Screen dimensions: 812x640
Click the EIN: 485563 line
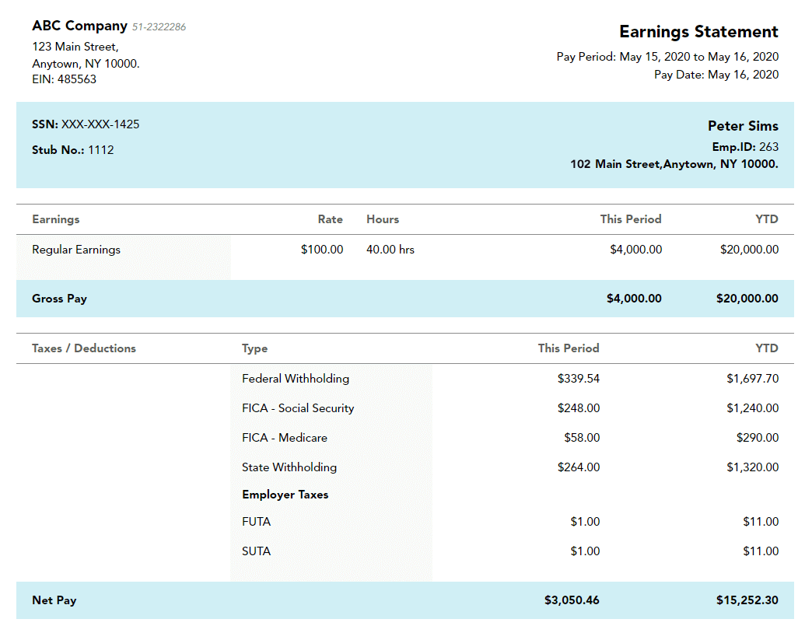pos(64,79)
